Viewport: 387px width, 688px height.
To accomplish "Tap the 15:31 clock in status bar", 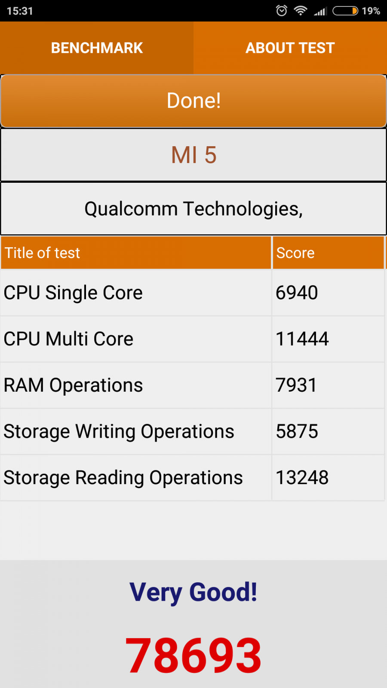I will (x=20, y=11).
